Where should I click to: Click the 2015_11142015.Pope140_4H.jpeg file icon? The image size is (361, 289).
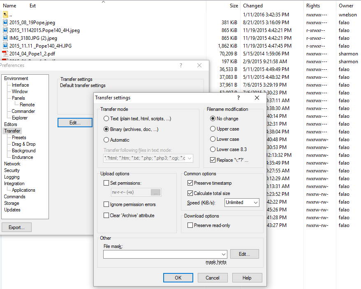(5, 30)
